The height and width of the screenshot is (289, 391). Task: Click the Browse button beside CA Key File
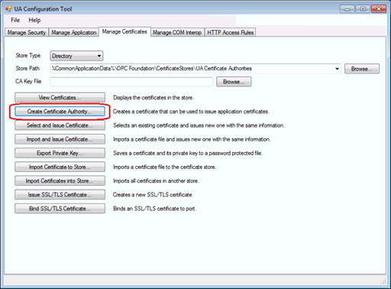[234, 82]
